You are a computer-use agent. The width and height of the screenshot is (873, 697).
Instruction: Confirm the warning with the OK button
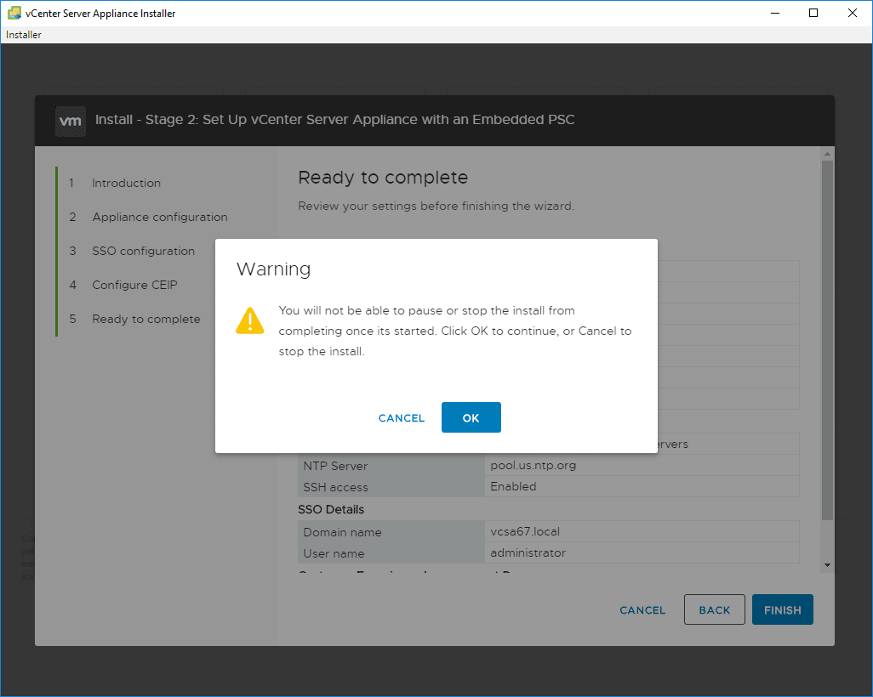click(471, 417)
